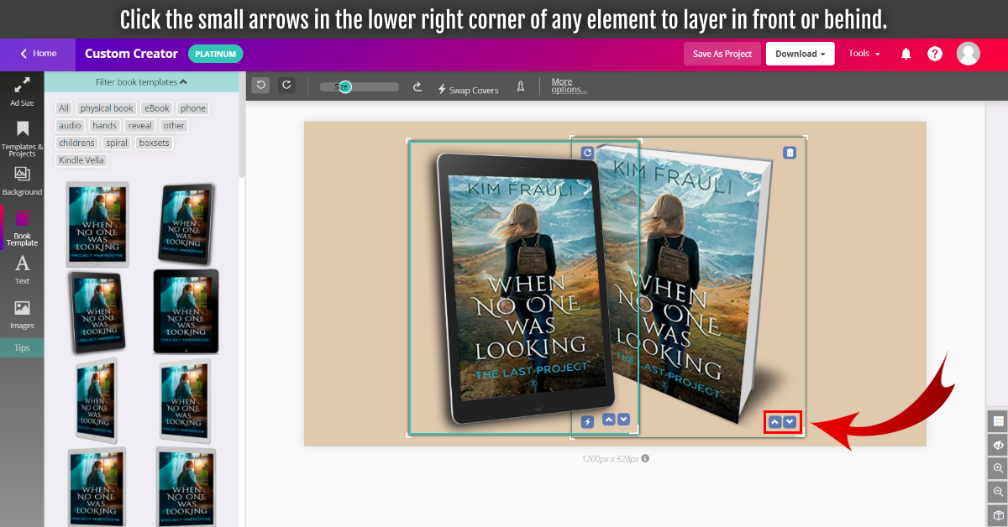1008x527 pixels.
Task: Click the lightning bolt icon below the tablet
Action: point(587,422)
